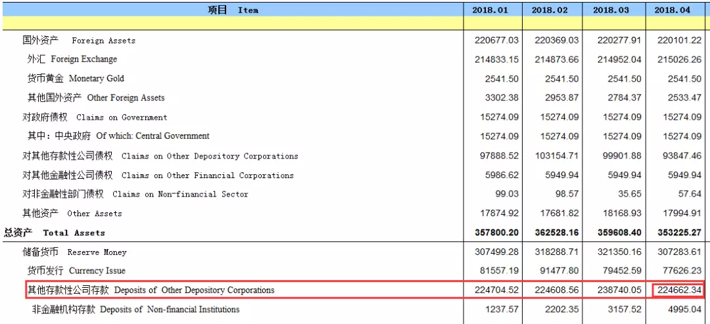Select Currency Issue value 91477.80
Screen dimensions: 710x324
coord(559,271)
